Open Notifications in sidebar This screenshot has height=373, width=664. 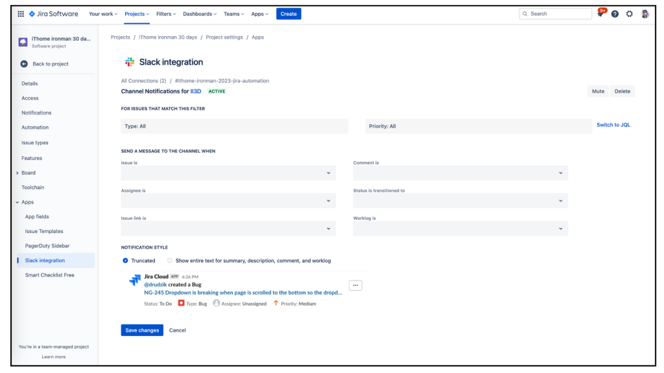point(36,113)
